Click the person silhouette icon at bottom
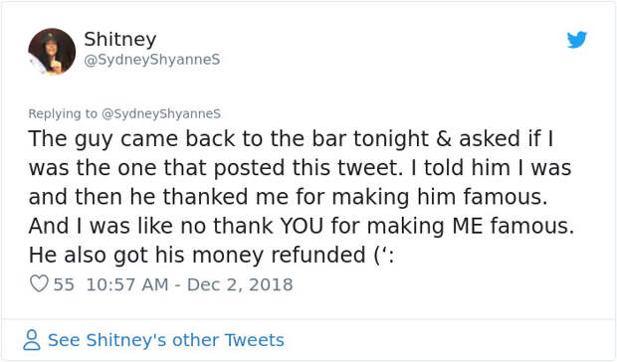The width and height of the screenshot is (617, 362). click(32, 340)
